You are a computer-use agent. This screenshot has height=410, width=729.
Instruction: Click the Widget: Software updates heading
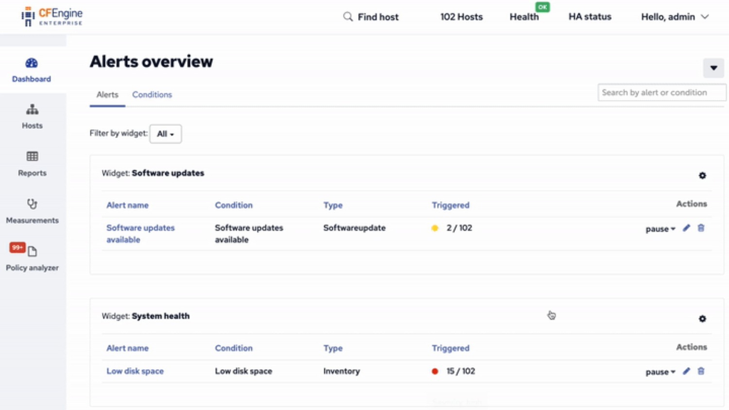click(153, 173)
